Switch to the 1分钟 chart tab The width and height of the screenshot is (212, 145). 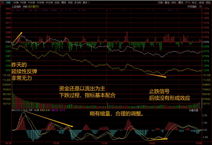[15, 2]
